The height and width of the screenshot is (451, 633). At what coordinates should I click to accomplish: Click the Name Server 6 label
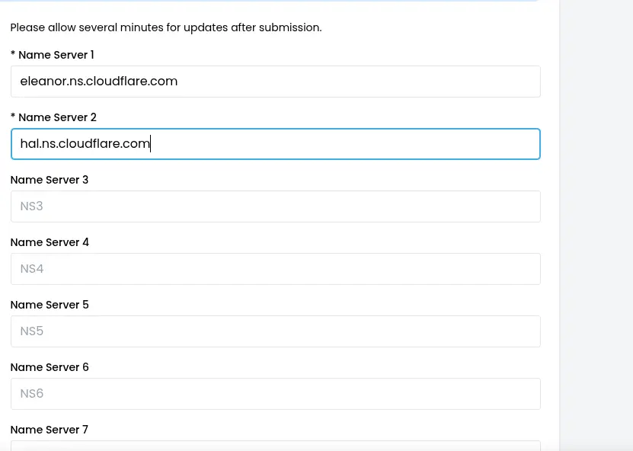pos(50,367)
